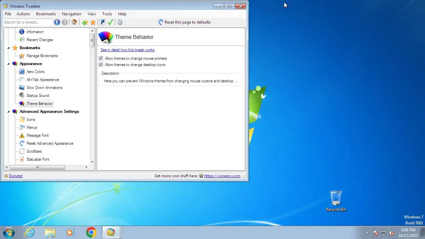Click the tree horizontal scrollbar thumb

[37, 168]
